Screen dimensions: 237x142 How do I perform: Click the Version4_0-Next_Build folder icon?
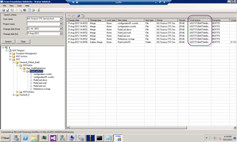click(x=17, y=62)
